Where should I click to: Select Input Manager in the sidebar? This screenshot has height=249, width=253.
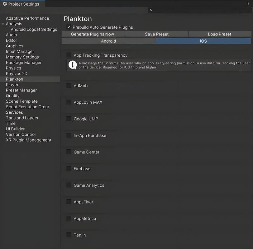click(x=20, y=51)
